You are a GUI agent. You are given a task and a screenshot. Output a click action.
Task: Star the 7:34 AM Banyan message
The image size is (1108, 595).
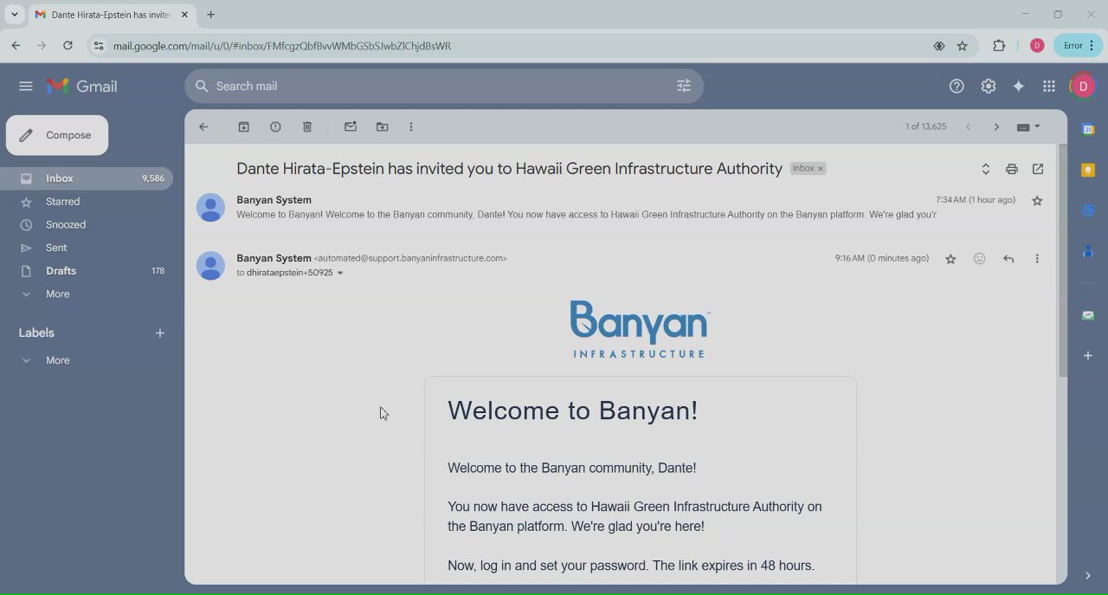point(1037,200)
